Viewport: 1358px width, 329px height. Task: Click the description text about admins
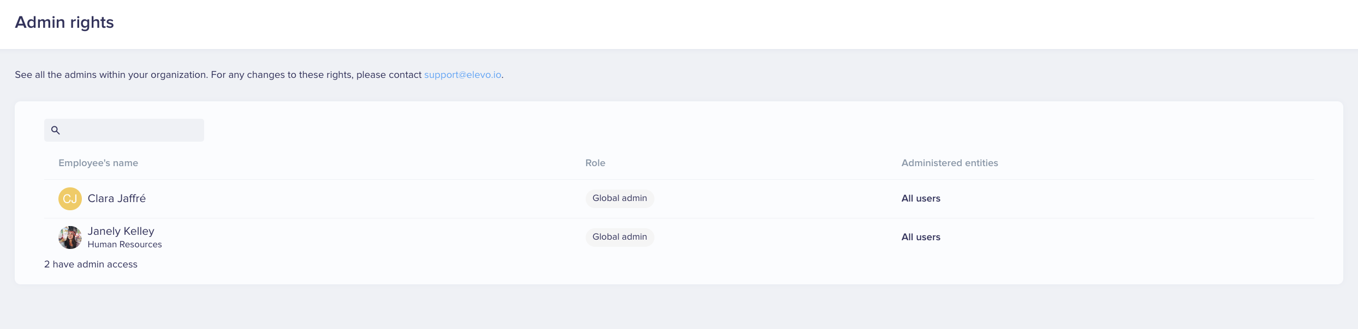pos(218,75)
